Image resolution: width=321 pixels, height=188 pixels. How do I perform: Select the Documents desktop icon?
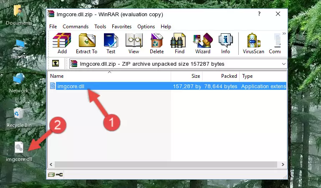[x=19, y=15]
